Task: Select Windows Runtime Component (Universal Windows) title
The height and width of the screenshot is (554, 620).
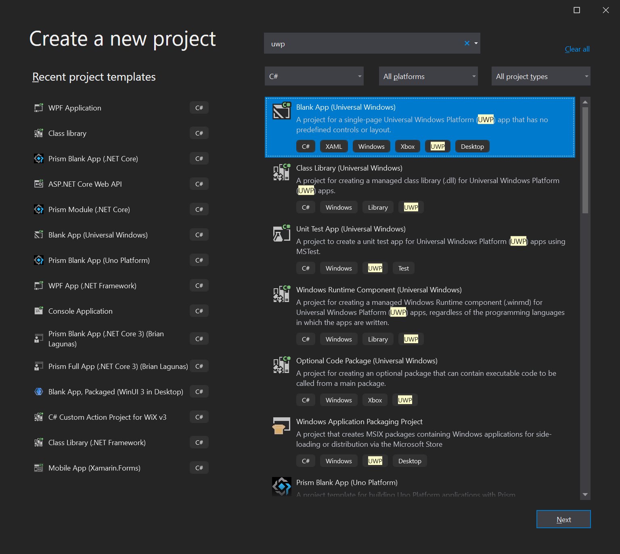Action: 379,290
